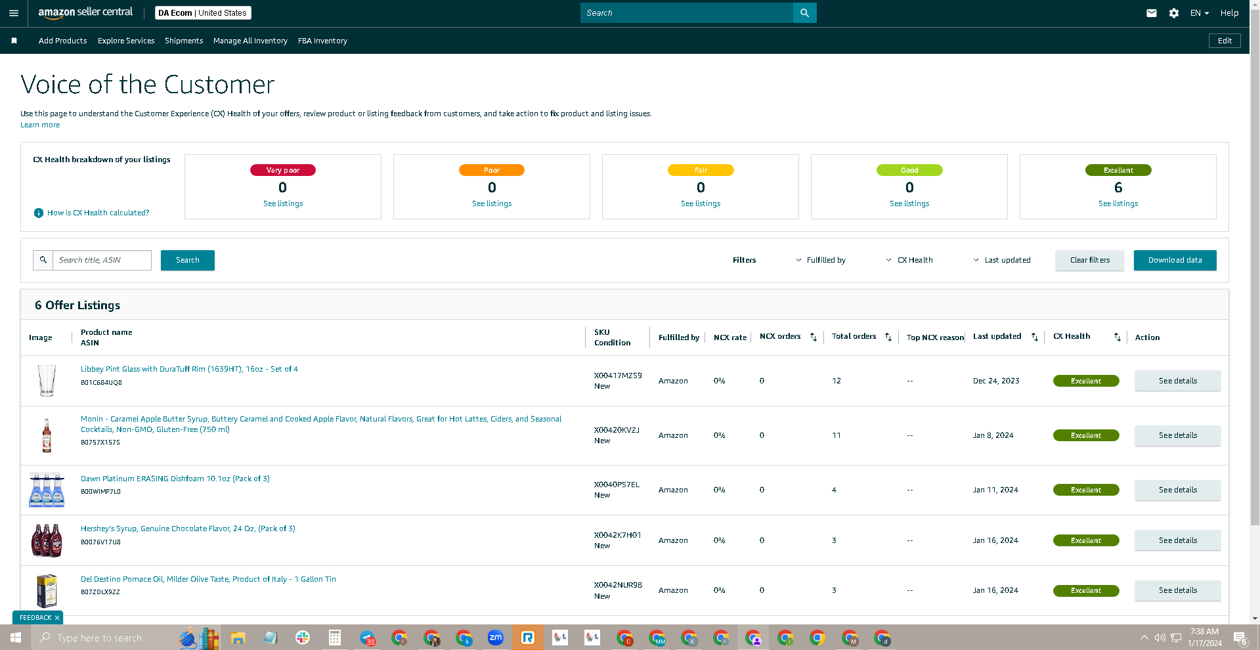Close the FEEDBACK tab with the X
1260x650 pixels.
57,618
